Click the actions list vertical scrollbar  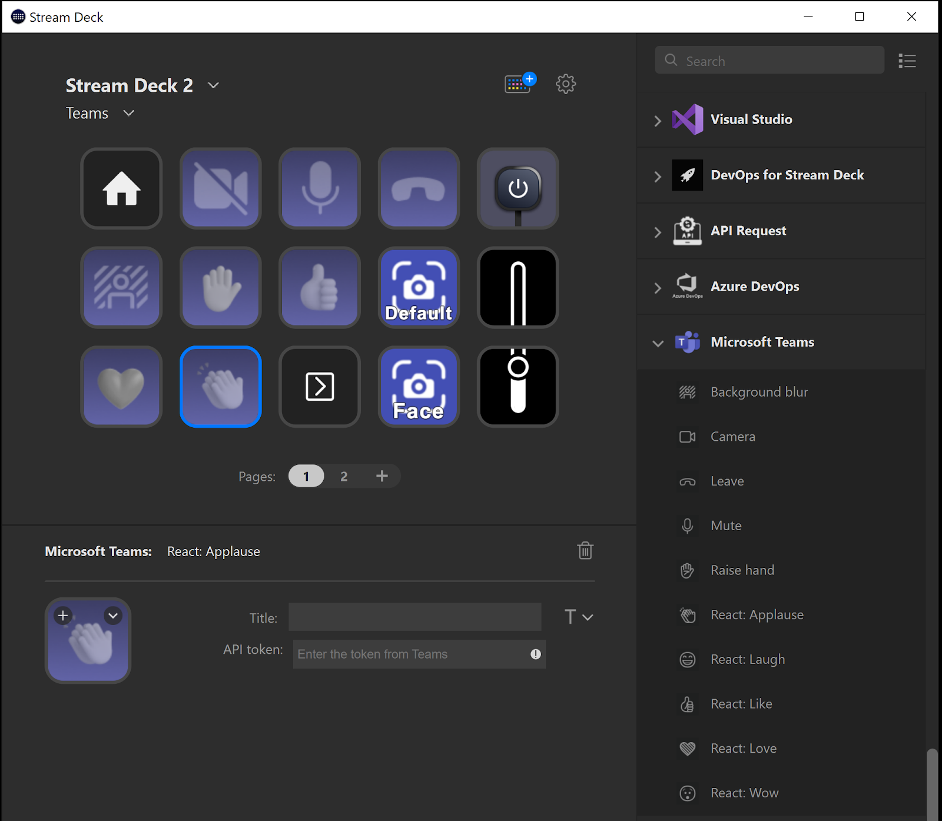pyautogui.click(x=932, y=784)
